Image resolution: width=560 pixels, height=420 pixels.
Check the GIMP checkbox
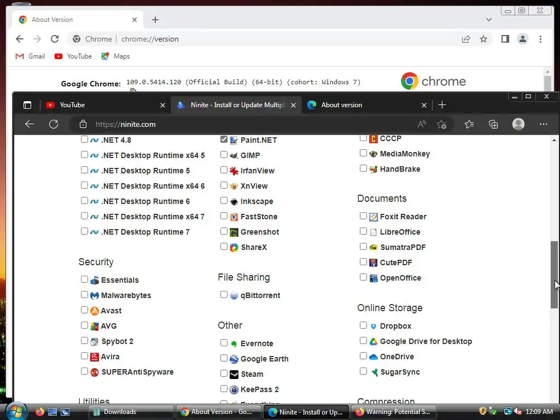[x=224, y=155]
